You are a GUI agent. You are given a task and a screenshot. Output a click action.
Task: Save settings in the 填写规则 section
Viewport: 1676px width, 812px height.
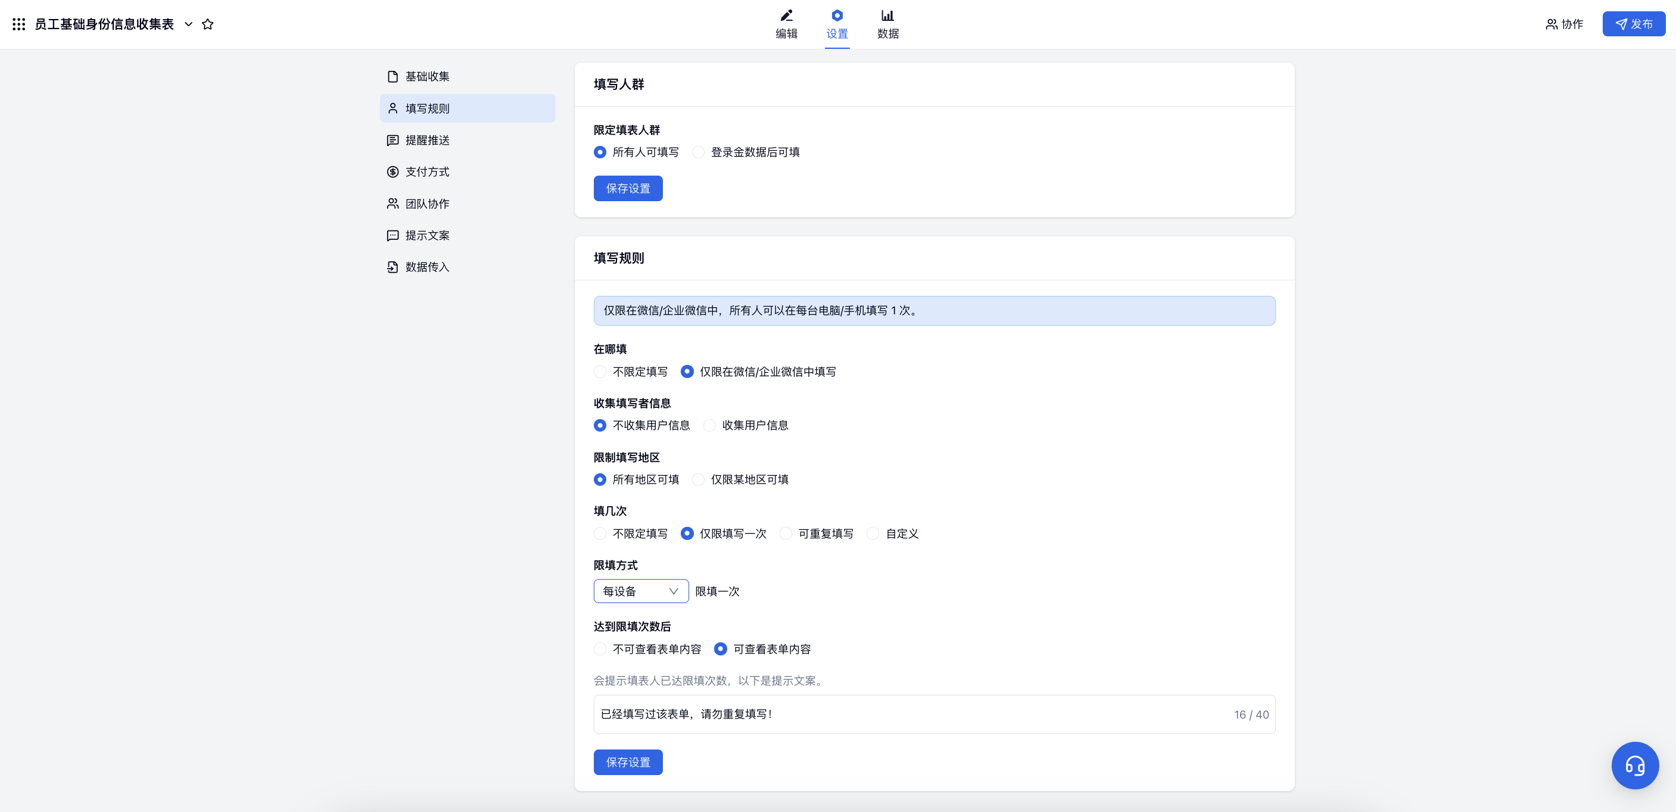628,763
